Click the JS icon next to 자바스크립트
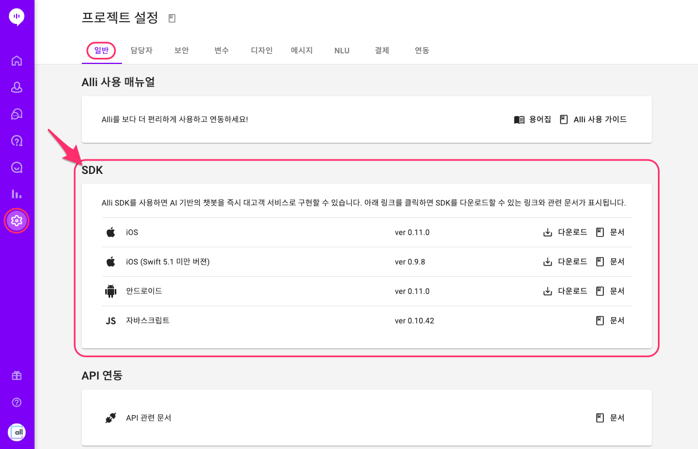Viewport: 698px width, 449px height. click(x=111, y=321)
